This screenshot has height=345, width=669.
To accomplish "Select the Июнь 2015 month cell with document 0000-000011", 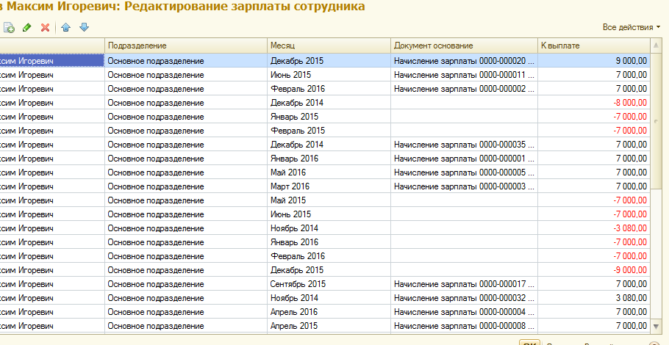I will click(328, 75).
